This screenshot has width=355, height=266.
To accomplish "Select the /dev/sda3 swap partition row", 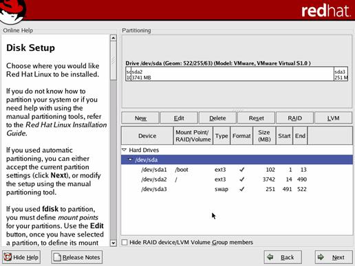I will point(237,189).
